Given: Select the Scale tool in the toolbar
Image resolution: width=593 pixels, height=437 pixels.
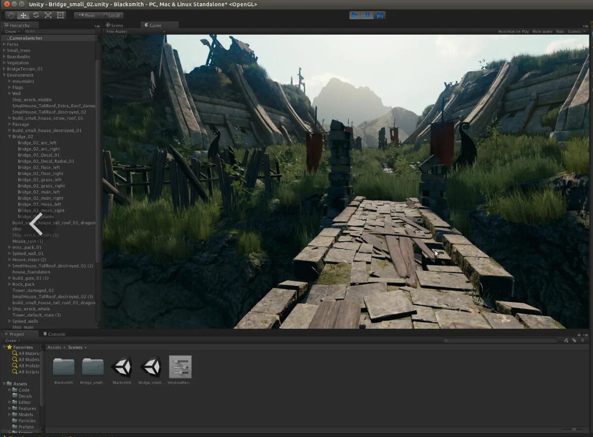Looking at the screenshot, I should tap(48, 15).
